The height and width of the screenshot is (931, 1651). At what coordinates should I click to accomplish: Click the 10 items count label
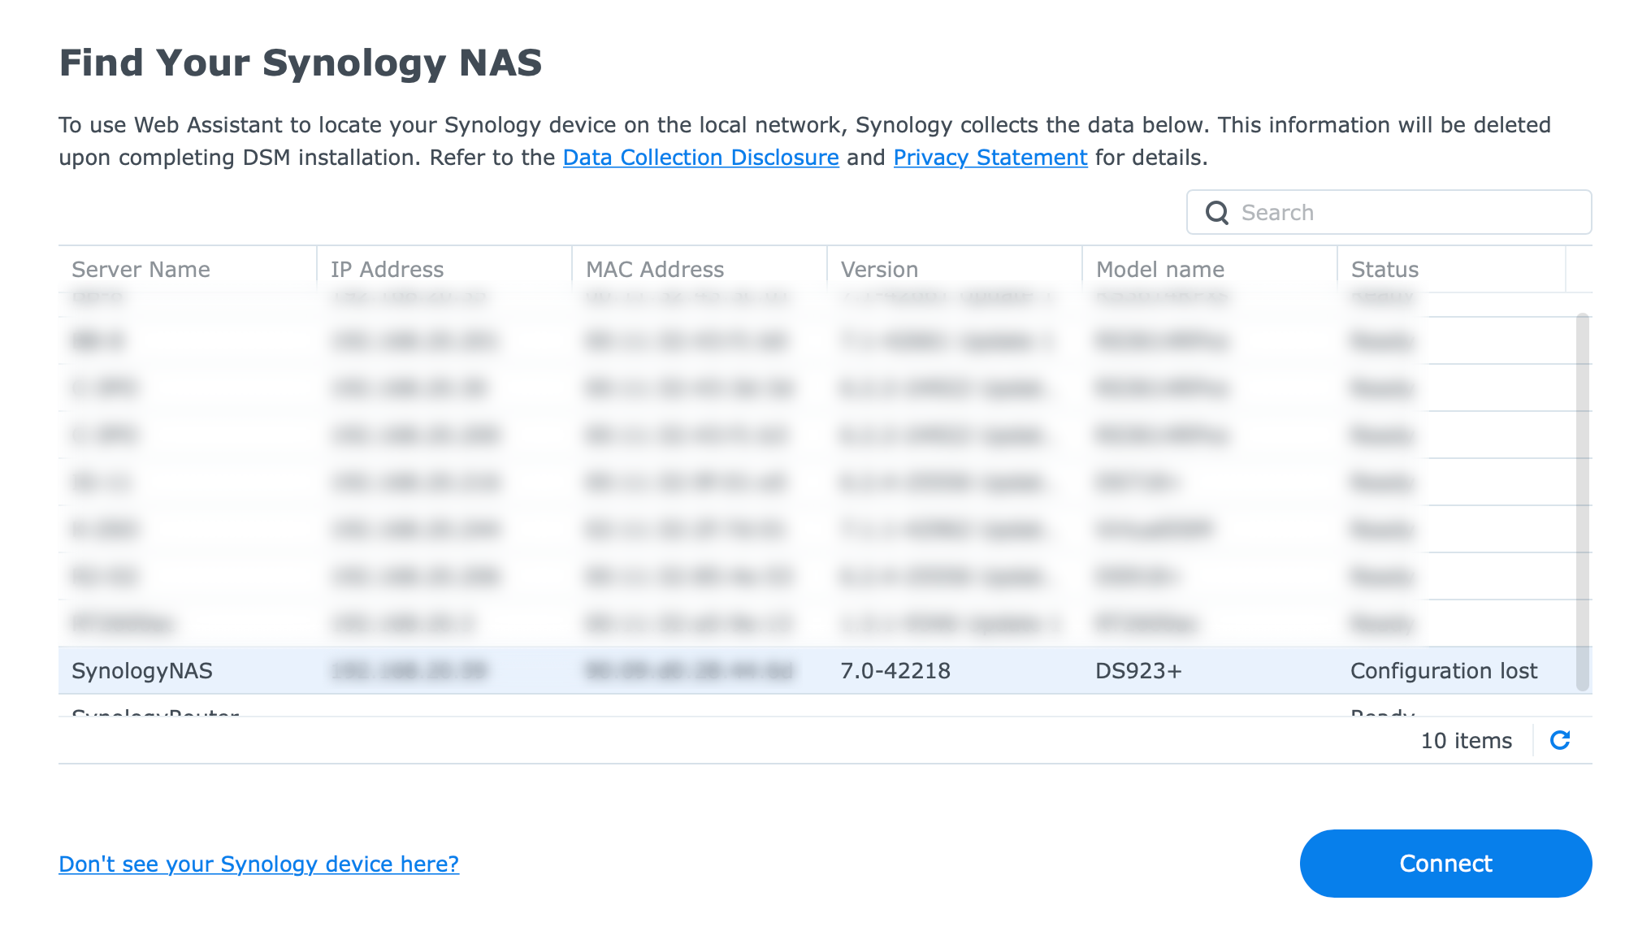click(1466, 741)
